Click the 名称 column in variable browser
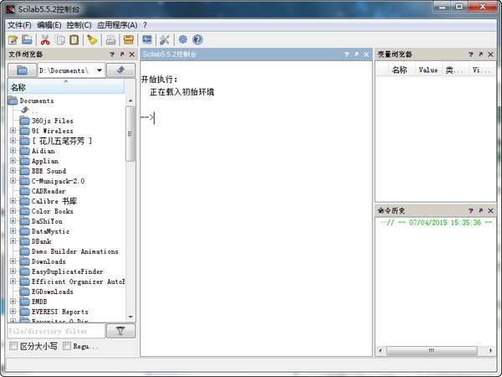 point(399,70)
